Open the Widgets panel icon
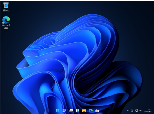Image resolution: width=154 pixels, height=114 pixels. [77, 111]
